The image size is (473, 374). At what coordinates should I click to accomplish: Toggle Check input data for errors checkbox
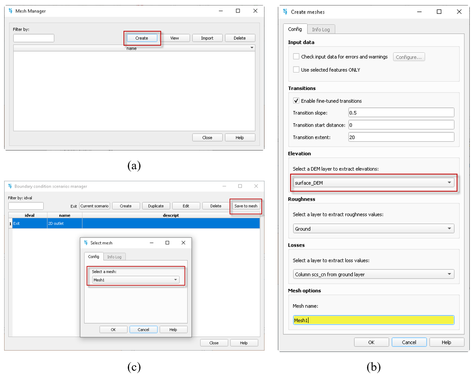pyautogui.click(x=296, y=57)
